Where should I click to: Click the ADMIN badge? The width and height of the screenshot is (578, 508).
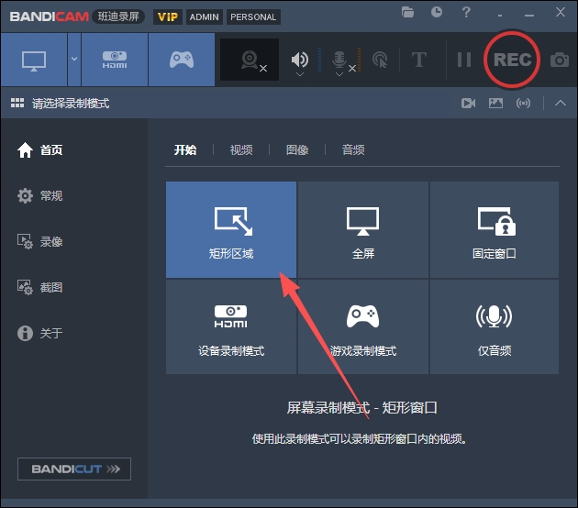coord(205,17)
